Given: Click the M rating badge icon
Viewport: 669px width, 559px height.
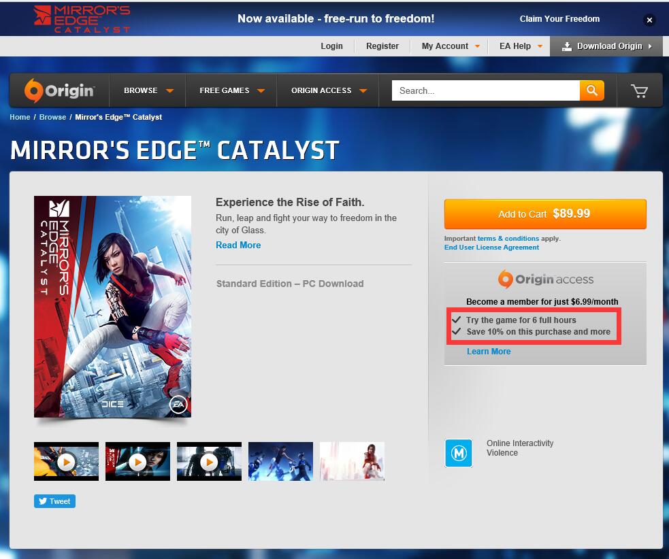Looking at the screenshot, I should [459, 453].
